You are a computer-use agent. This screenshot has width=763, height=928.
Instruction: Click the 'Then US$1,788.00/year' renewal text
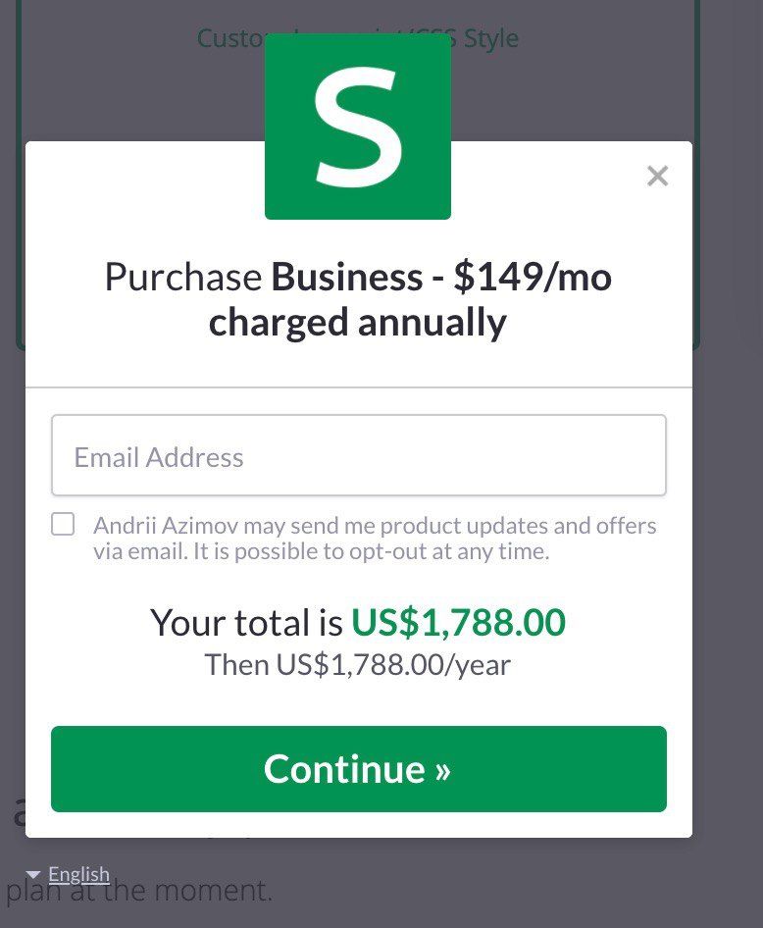click(358, 665)
